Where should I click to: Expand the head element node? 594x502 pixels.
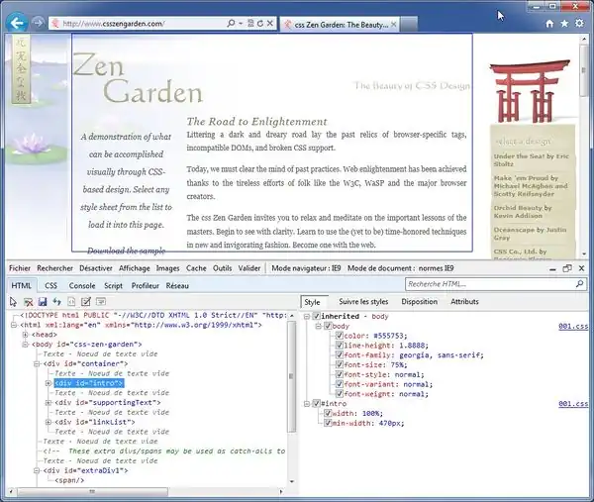pyautogui.click(x=25, y=335)
